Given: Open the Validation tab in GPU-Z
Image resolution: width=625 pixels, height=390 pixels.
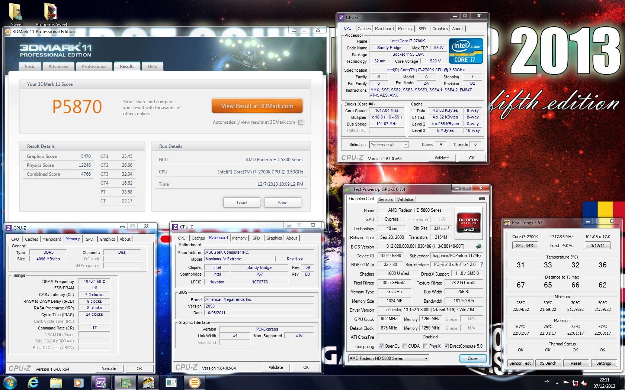Looking at the screenshot, I should point(406,199).
